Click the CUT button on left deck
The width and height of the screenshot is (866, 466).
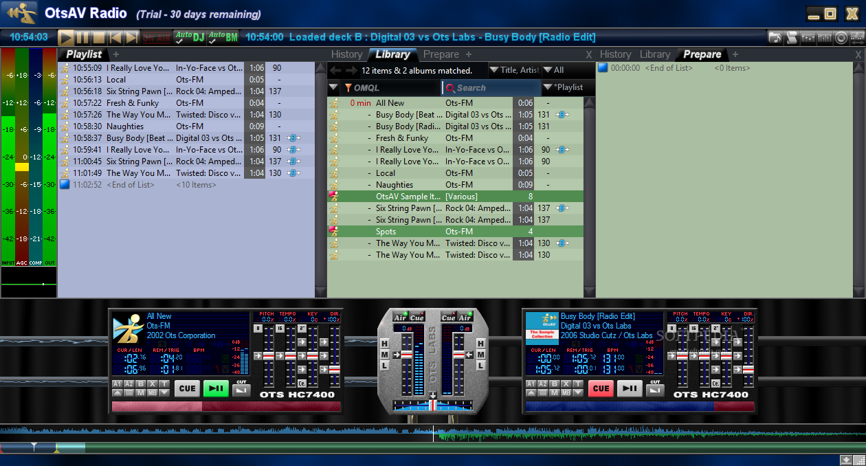click(x=241, y=389)
